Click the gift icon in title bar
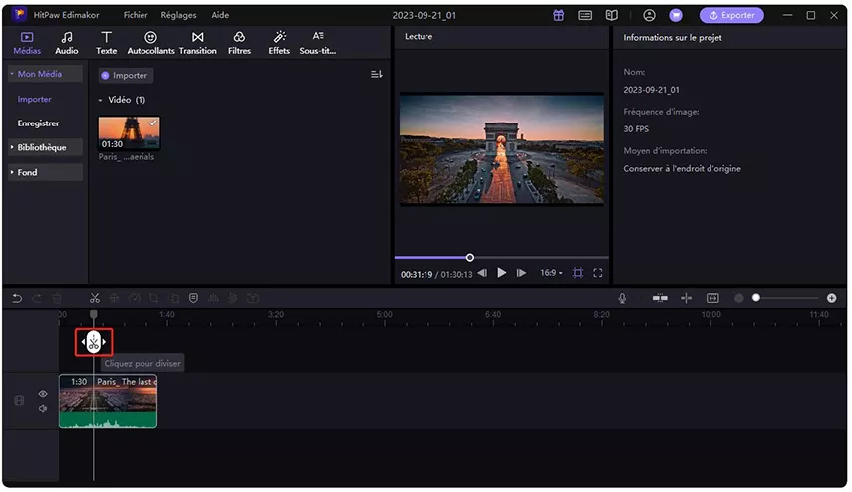The width and height of the screenshot is (852, 492). [559, 15]
